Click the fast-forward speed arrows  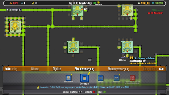pos(95,3)
